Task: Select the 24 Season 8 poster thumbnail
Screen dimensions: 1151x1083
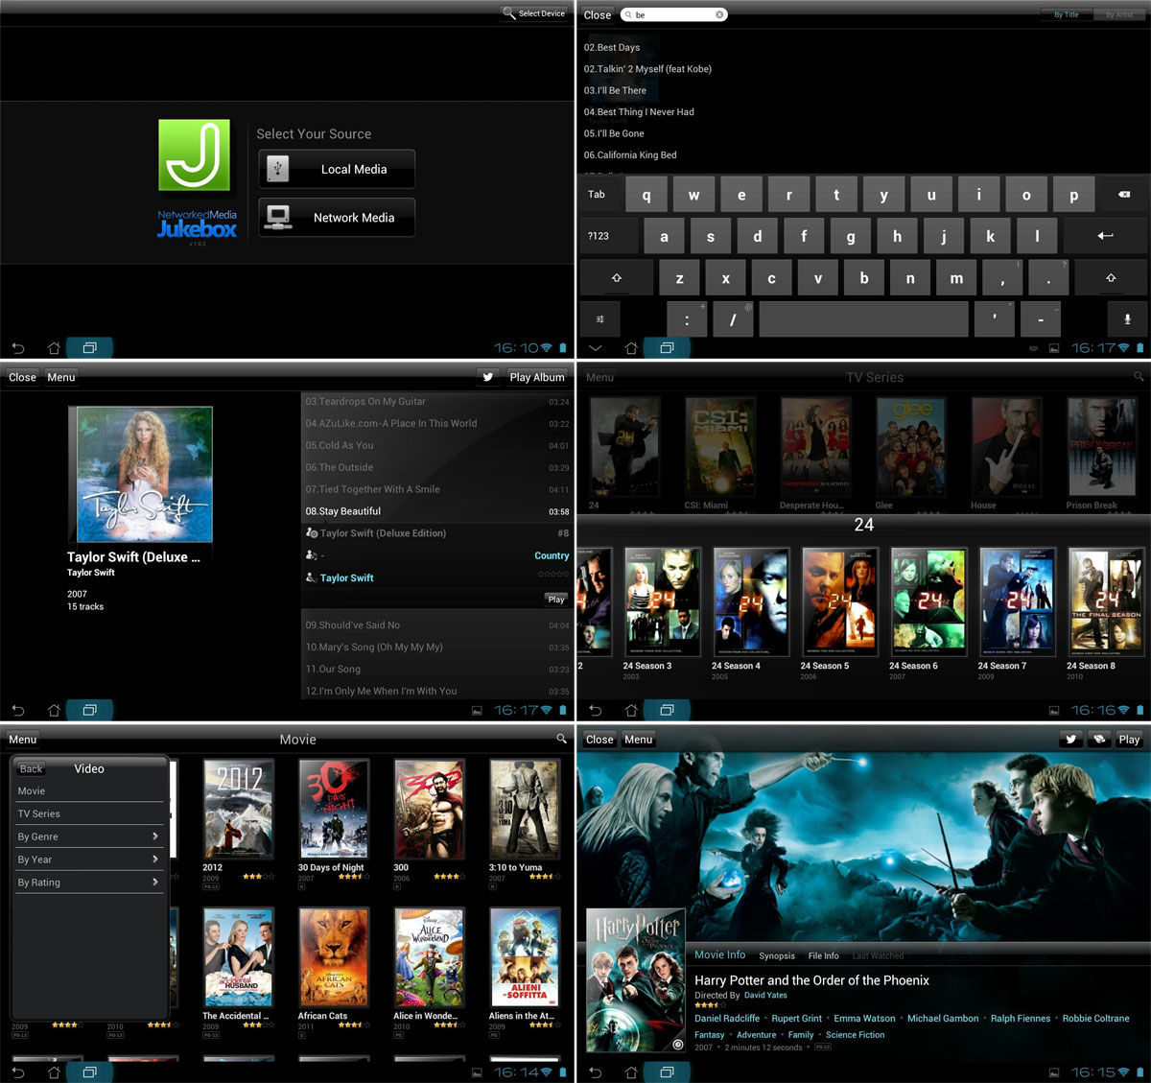Action: point(1105,601)
